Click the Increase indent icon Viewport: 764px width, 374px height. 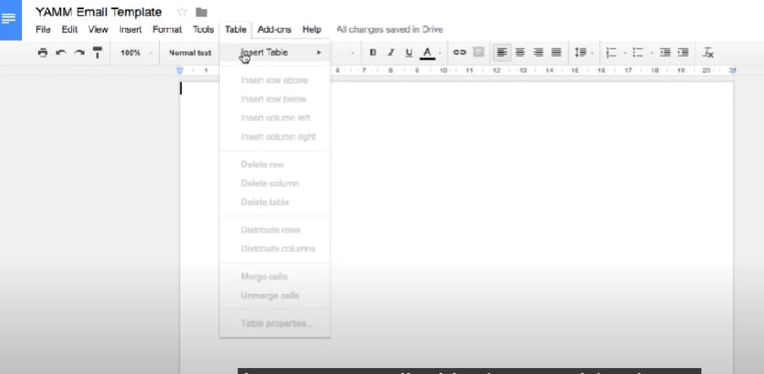[x=683, y=52]
